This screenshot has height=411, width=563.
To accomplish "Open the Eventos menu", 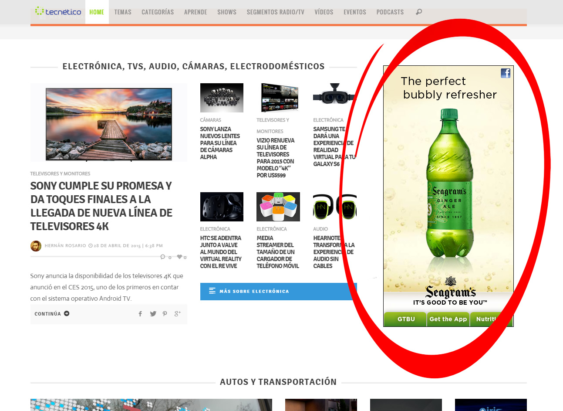I will (x=355, y=12).
